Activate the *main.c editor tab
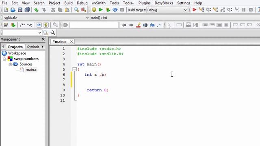Screen dimensions: 260x146 pos(60,41)
